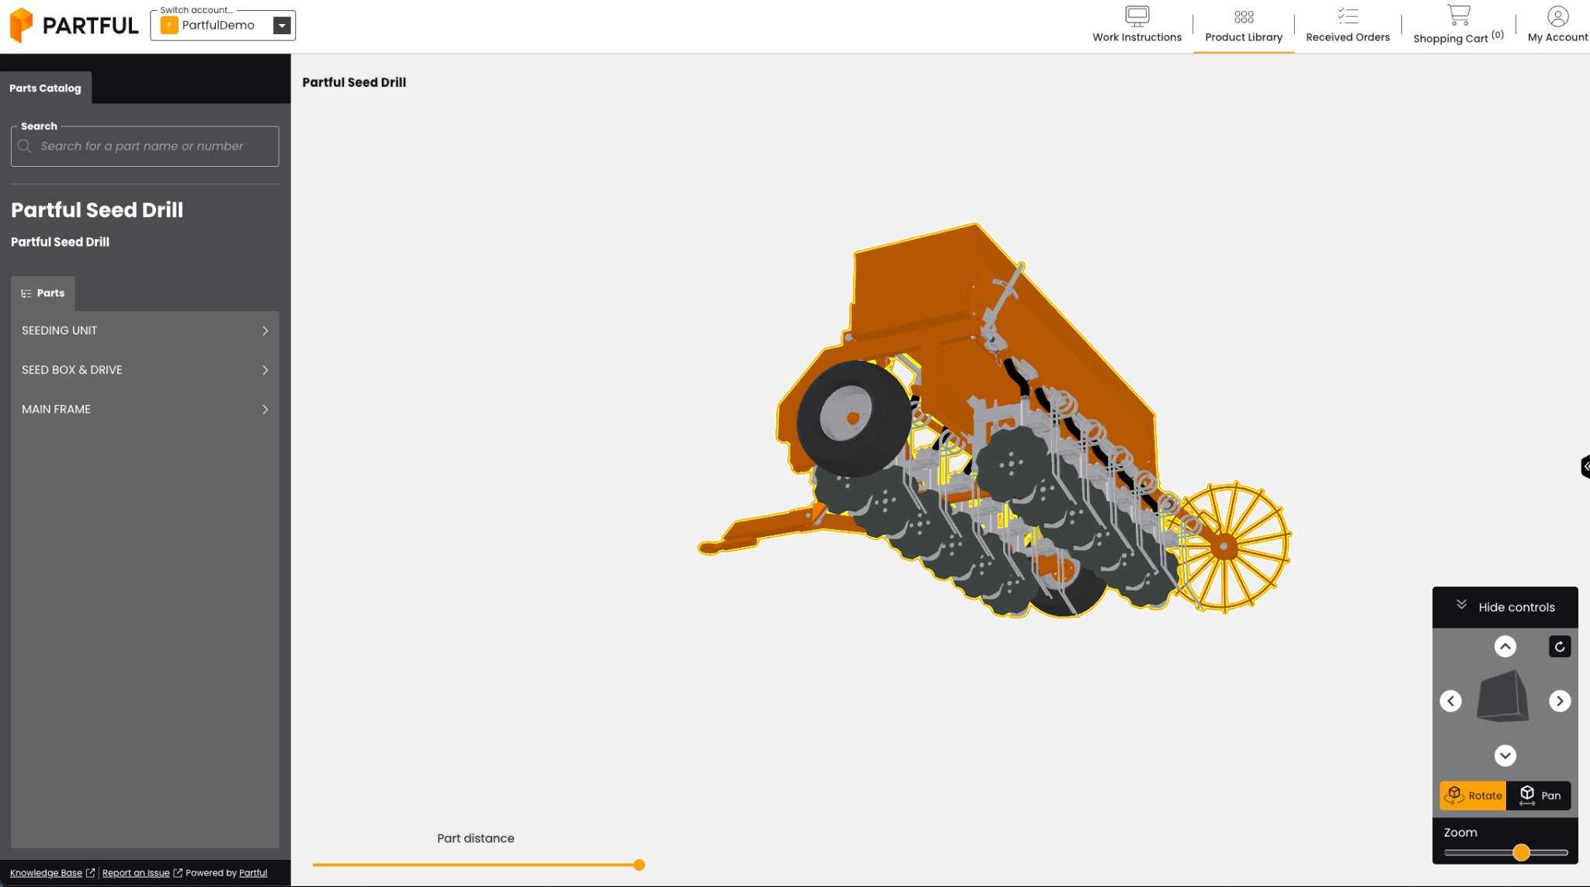The height and width of the screenshot is (887, 1590).
Task: Click the Part distance slider handle
Action: pyautogui.click(x=639, y=864)
